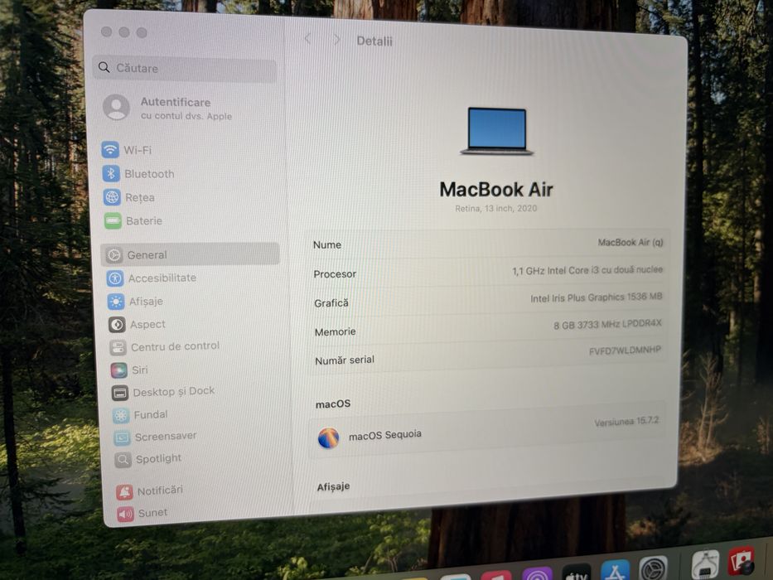Open System Settings from the Dock
The image size is (773, 580).
[x=653, y=568]
